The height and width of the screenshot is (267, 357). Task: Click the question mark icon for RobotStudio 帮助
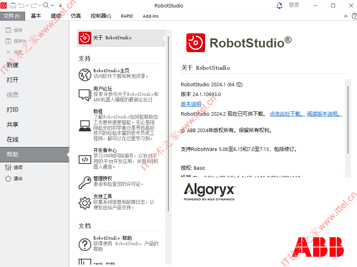pos(85,244)
